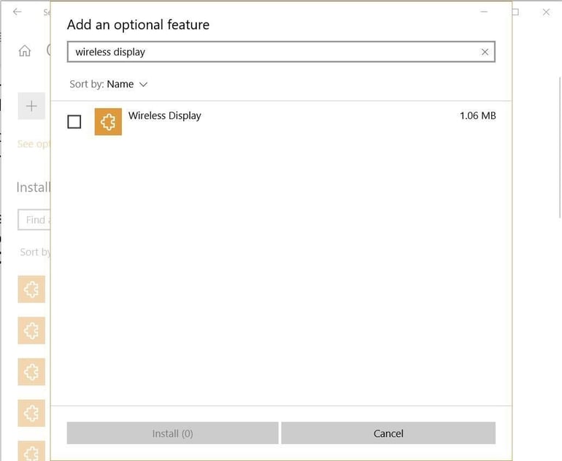The image size is (562, 461).
Task: Click the 1.06 MB size label
Action: tap(477, 115)
